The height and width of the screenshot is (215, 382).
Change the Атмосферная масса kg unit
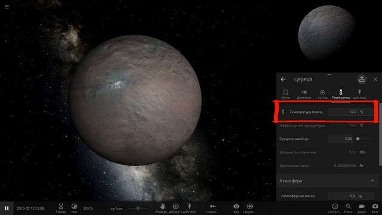pyautogui.click(x=361, y=196)
